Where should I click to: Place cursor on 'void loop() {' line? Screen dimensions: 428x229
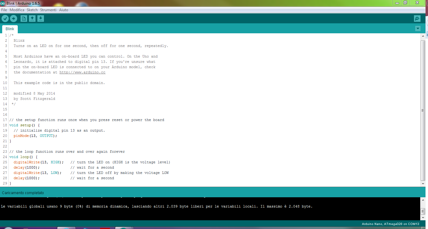pos(23,157)
